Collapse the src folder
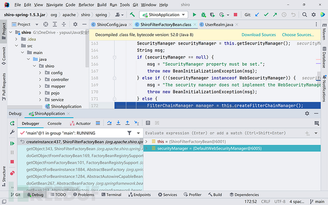This screenshot has height=205, width=328. coord(16,46)
